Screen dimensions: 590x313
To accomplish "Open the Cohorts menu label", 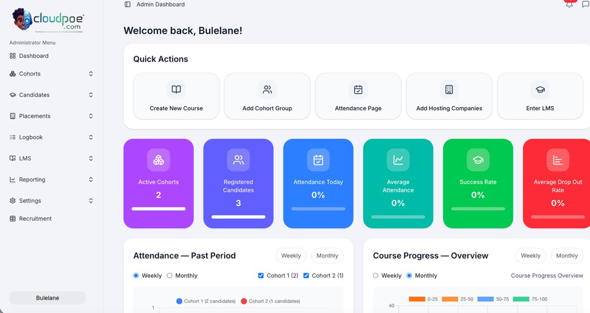I will (x=30, y=74).
